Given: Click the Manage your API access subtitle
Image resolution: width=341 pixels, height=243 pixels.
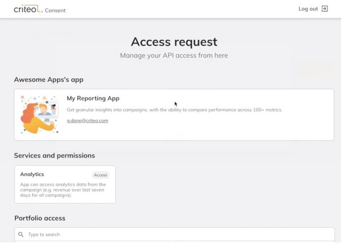Looking at the screenshot, I should point(174,55).
